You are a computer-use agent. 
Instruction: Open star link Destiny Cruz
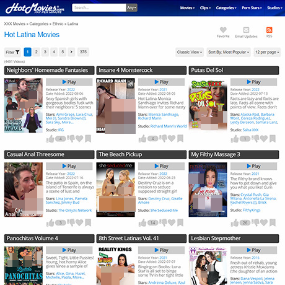pos(159,199)
